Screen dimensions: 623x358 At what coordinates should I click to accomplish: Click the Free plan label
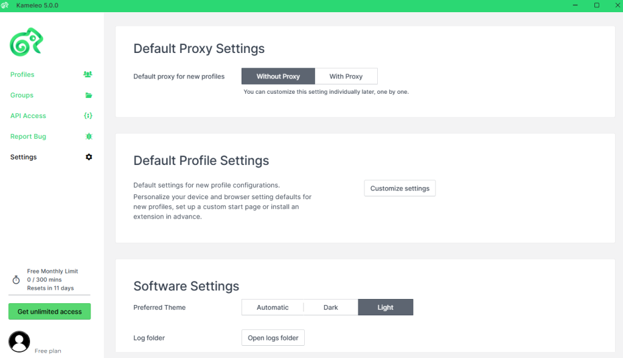pos(47,351)
